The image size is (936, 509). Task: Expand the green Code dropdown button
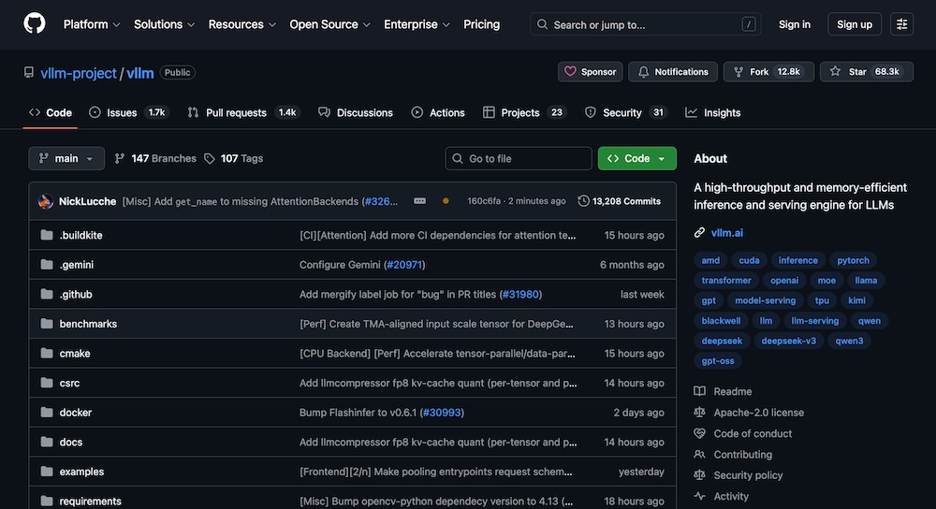coord(636,159)
